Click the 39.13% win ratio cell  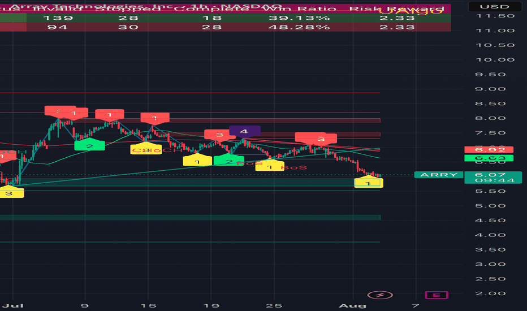click(x=300, y=18)
